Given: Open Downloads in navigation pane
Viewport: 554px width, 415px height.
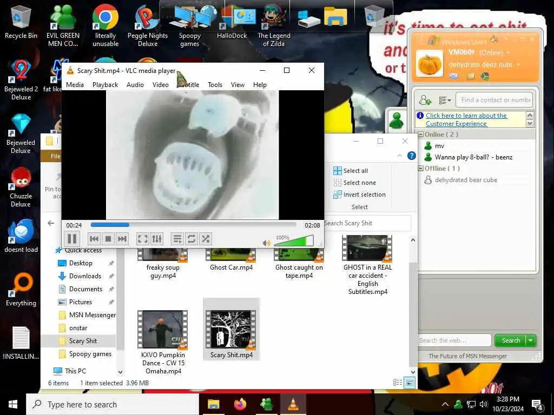Looking at the screenshot, I should coord(85,276).
